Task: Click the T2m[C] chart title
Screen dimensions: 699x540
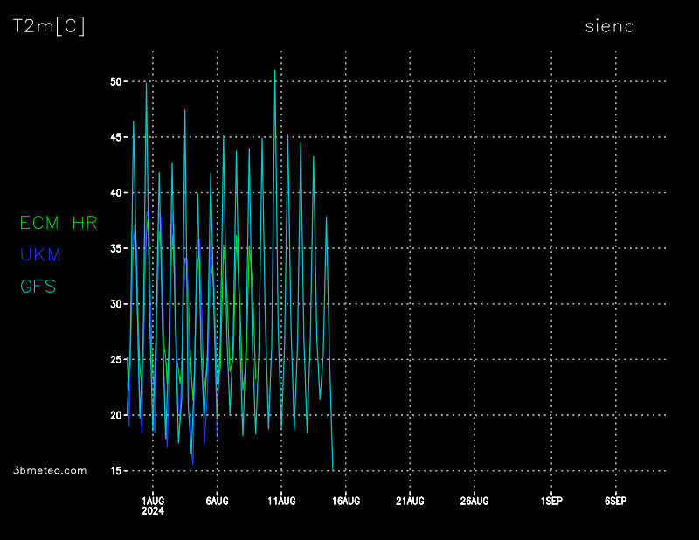Action: 49,26
